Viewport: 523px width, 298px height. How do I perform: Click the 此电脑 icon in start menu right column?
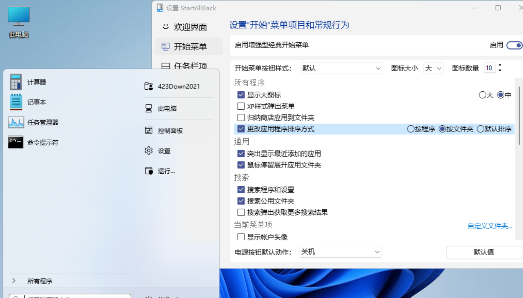(x=149, y=108)
